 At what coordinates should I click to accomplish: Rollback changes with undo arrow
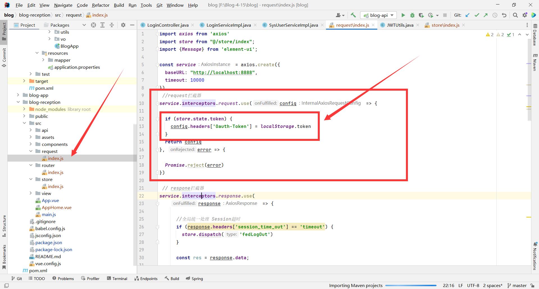(504, 15)
